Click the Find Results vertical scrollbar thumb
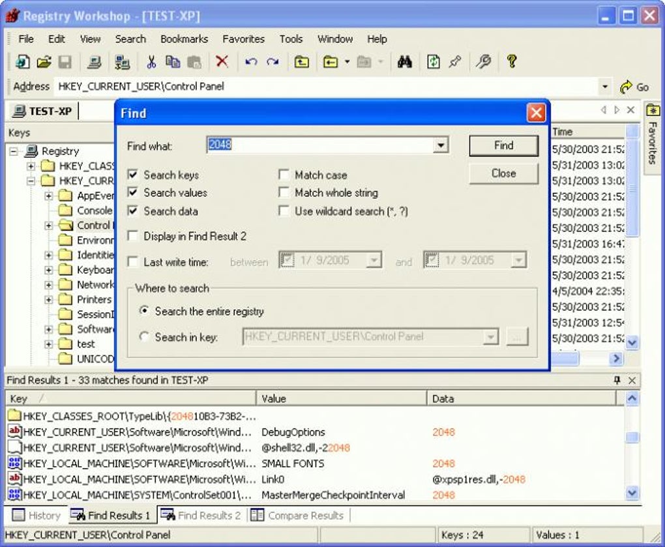Screen dimensions: 665x547 [632, 437]
